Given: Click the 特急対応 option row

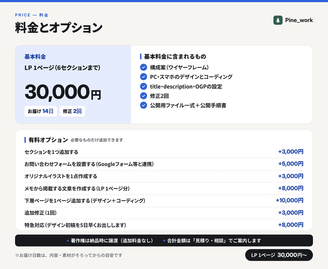Looking at the screenshot, I should pos(164,225).
